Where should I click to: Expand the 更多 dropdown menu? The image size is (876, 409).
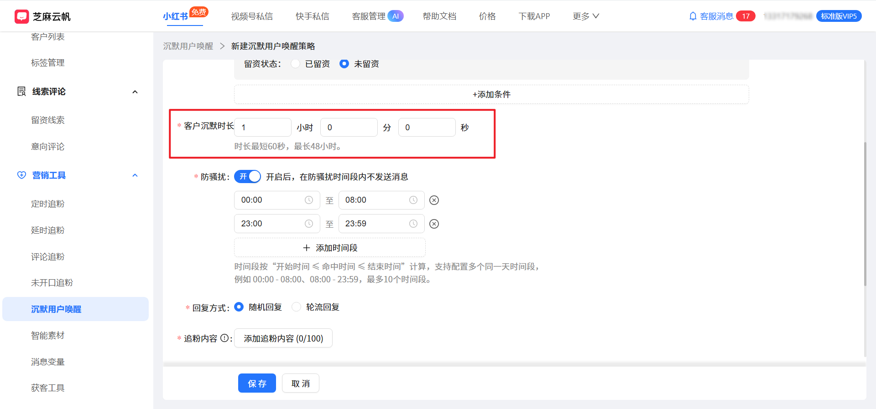[586, 16]
